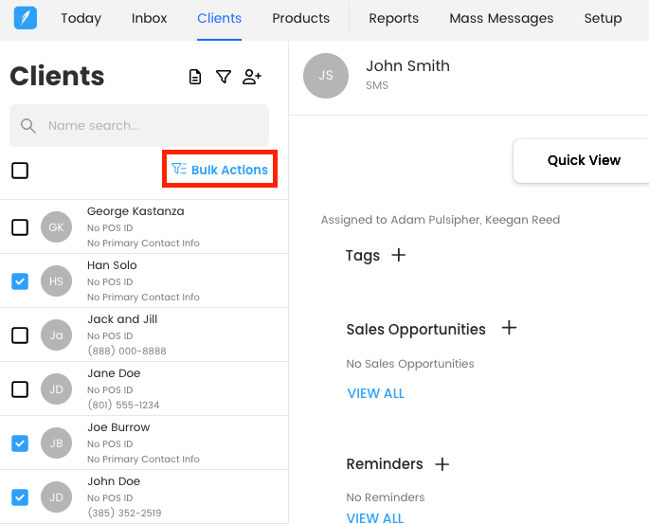Image resolution: width=649 pixels, height=524 pixels.
Task: Toggle the select all clients checkbox
Action: click(20, 171)
